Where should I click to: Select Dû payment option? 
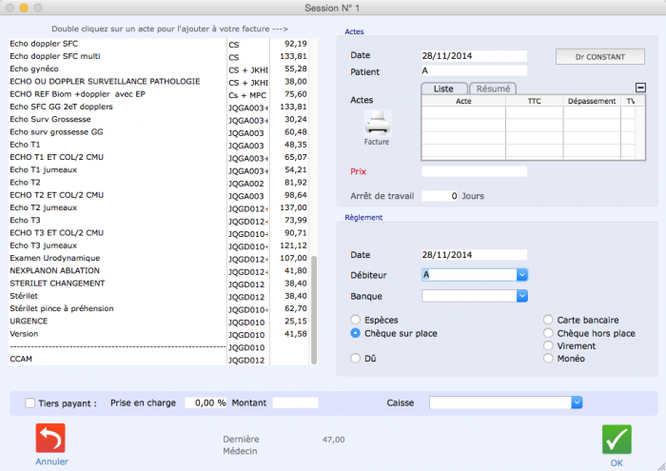356,359
